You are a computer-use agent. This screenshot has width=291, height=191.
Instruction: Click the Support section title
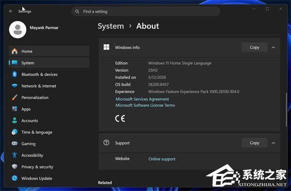pyautogui.click(x=122, y=143)
